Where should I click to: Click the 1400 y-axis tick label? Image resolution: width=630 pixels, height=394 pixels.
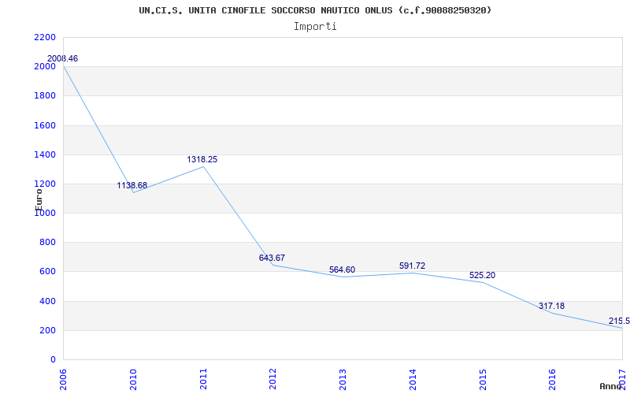45,154
